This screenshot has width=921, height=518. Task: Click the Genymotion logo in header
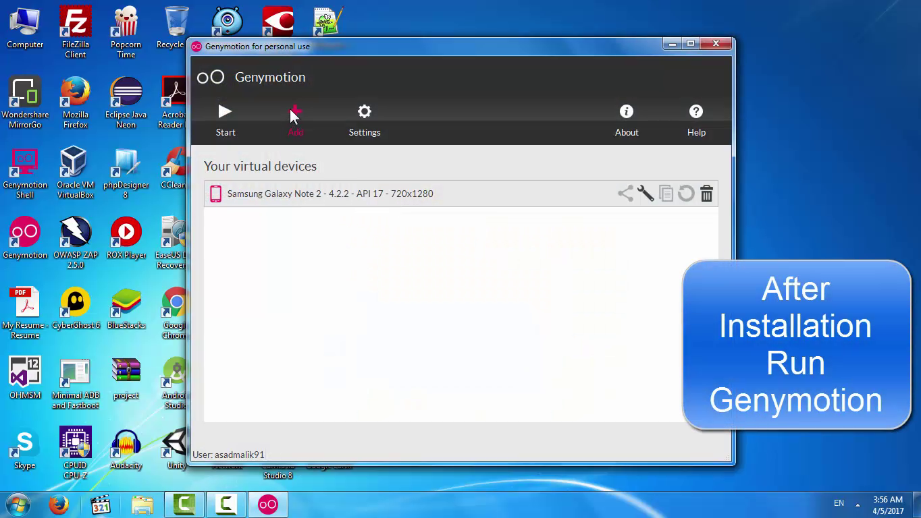[x=211, y=77]
